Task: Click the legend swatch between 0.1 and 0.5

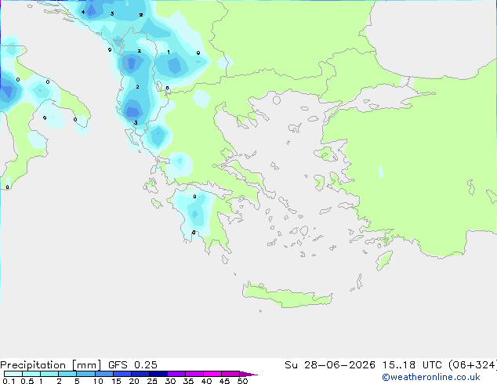Action: [13, 374]
